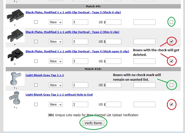Click the remarks field for Type 4 thick open O clip
Screen dimensions: 185x133
click(x=144, y=61)
